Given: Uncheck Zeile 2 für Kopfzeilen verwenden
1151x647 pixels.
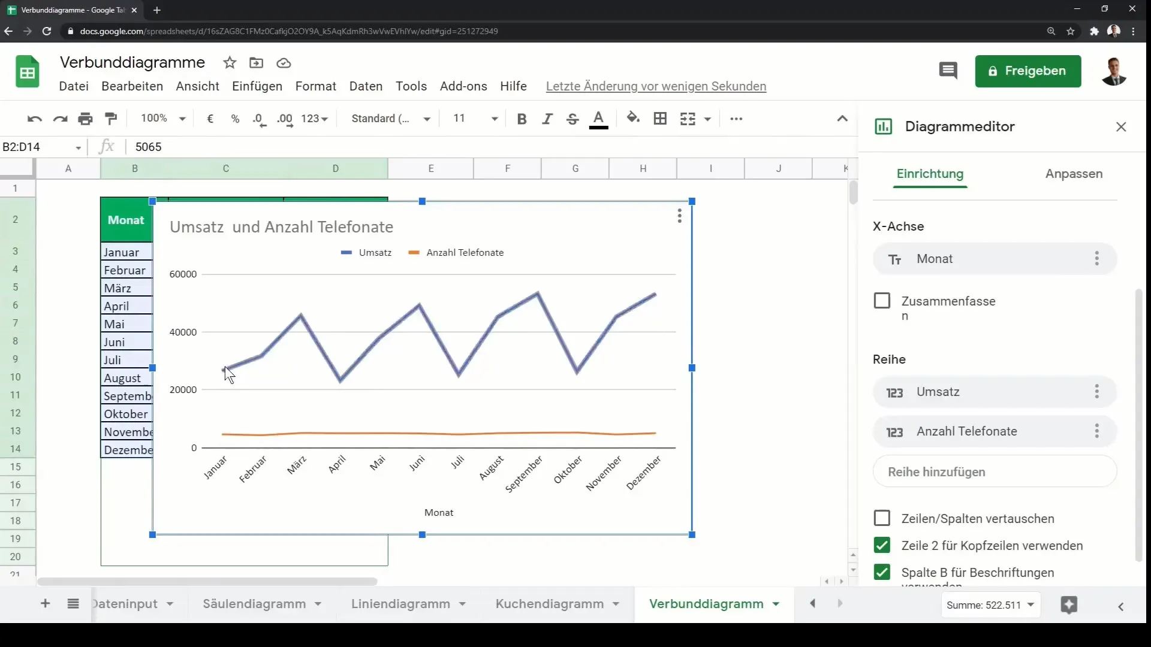Looking at the screenshot, I should tap(882, 545).
